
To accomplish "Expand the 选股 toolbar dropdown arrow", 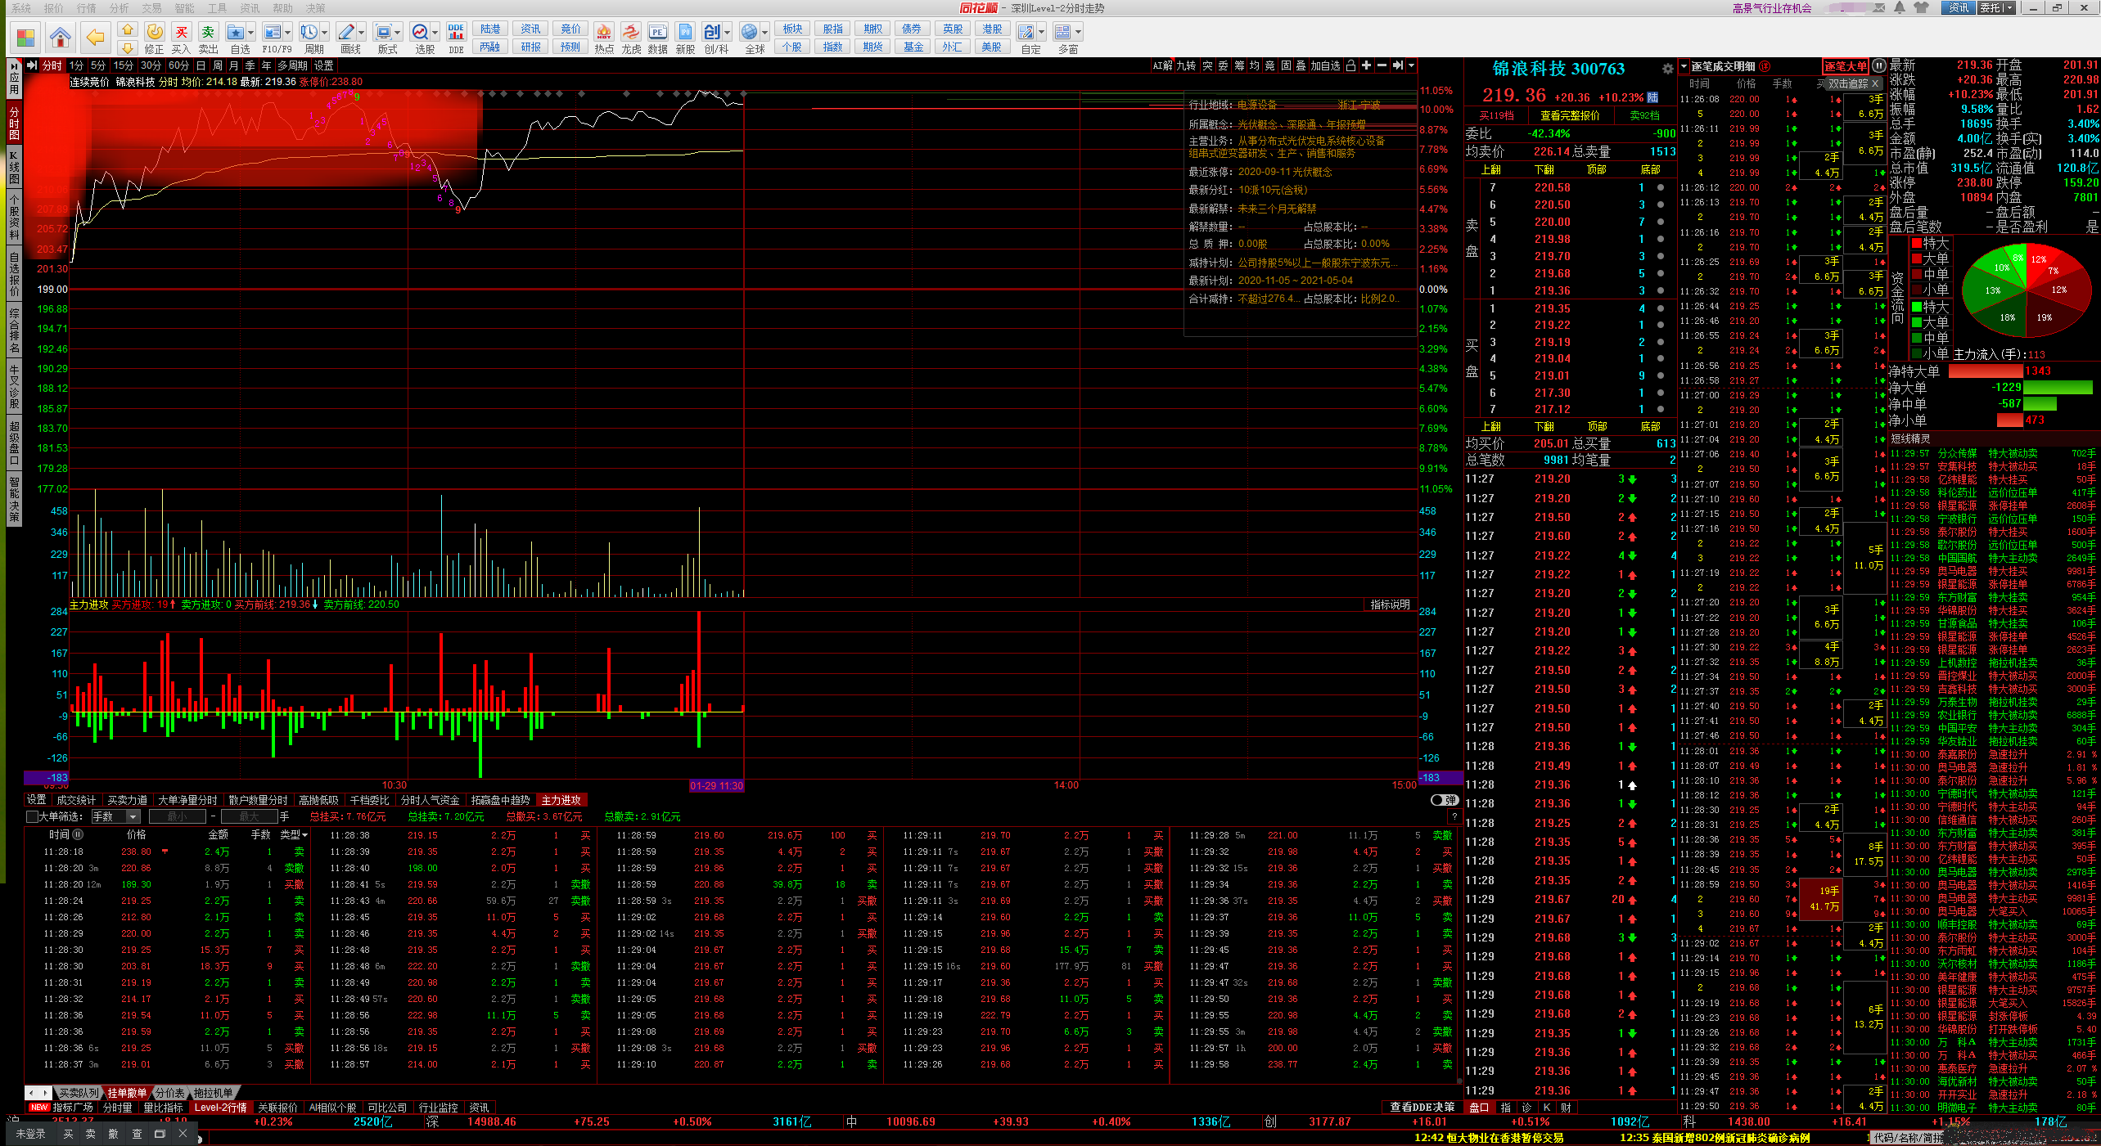I will click(x=435, y=33).
